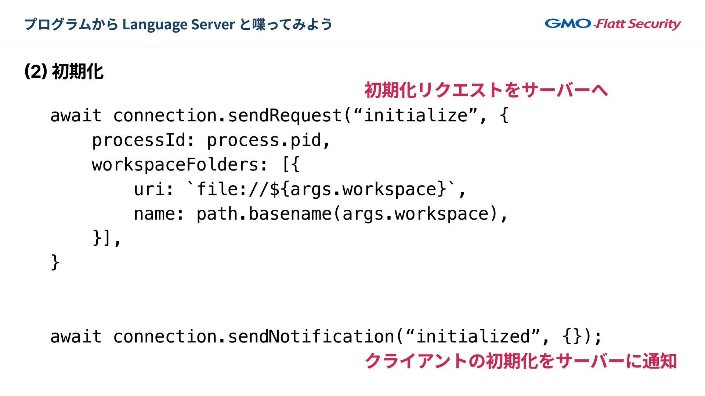Screen dimensions: 705x396
Task: Click the word "initialize" in quotes
Action: [x=415, y=116]
